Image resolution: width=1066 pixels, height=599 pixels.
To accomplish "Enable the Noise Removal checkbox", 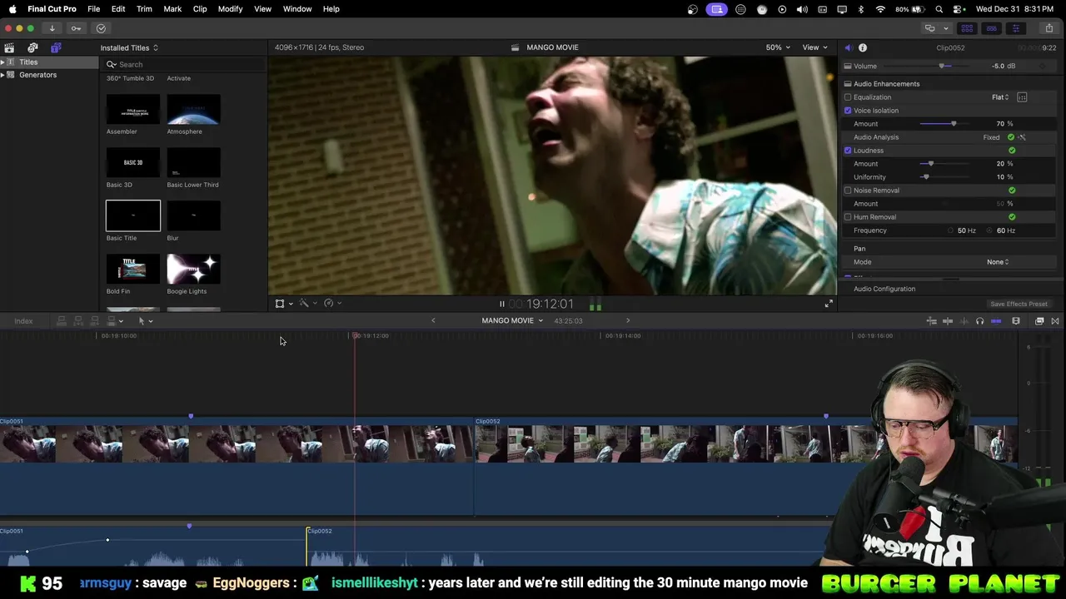I will pyautogui.click(x=848, y=191).
